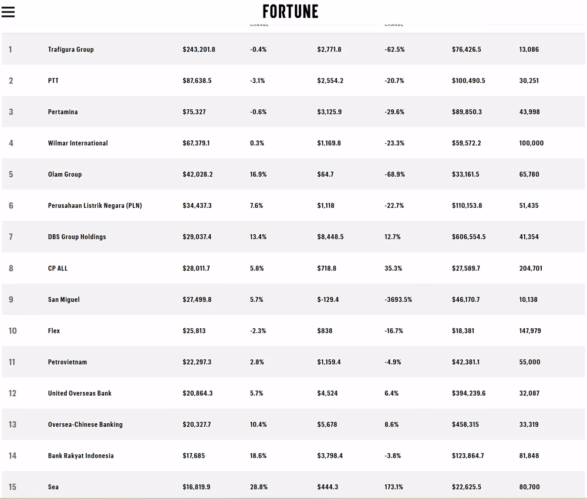Select the PTT row
587x499 pixels.
click(x=52, y=80)
